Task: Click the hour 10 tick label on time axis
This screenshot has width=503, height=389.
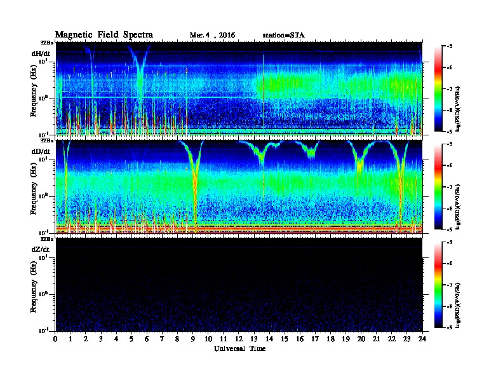Action: 208,339
